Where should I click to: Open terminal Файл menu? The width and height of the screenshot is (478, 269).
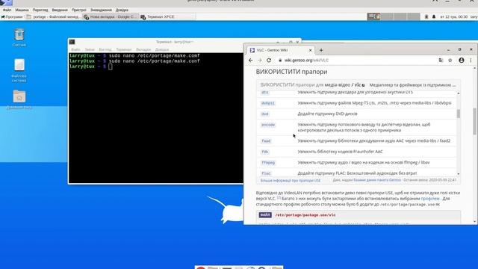75,49
